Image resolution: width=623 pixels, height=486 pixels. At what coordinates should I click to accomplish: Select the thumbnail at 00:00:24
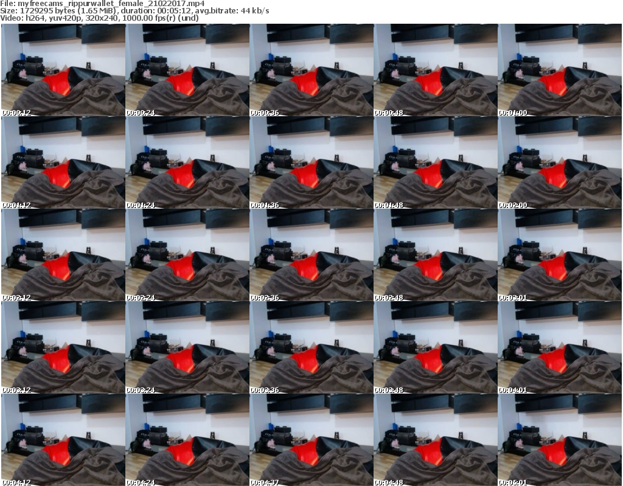pyautogui.click(x=187, y=70)
